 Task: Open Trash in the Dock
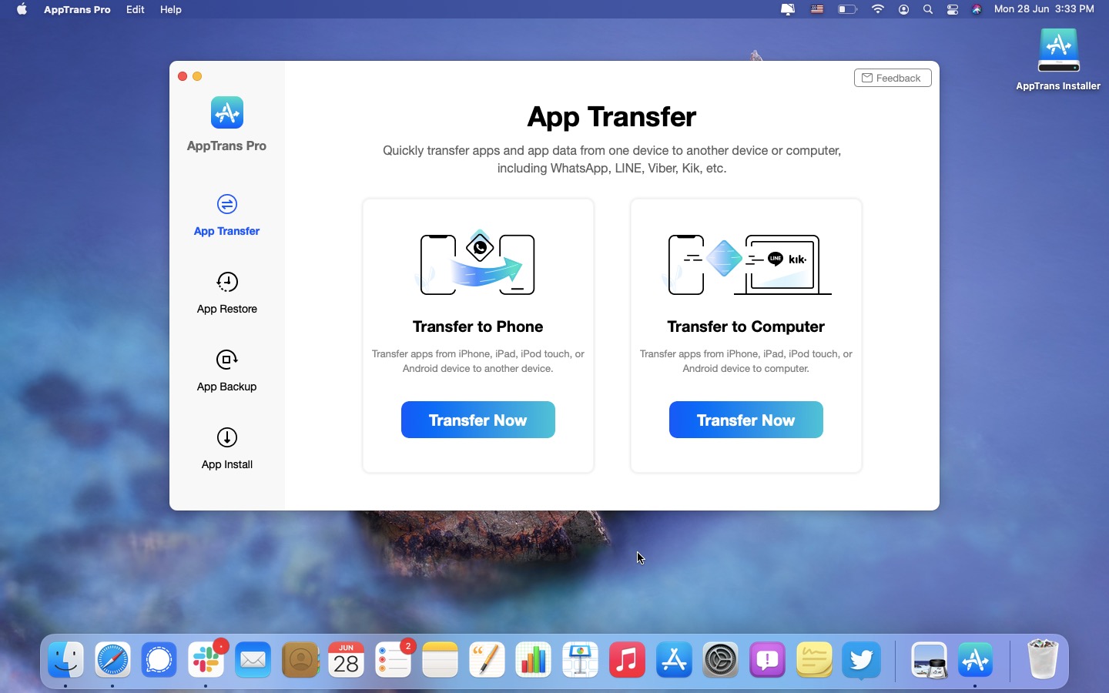pyautogui.click(x=1044, y=661)
